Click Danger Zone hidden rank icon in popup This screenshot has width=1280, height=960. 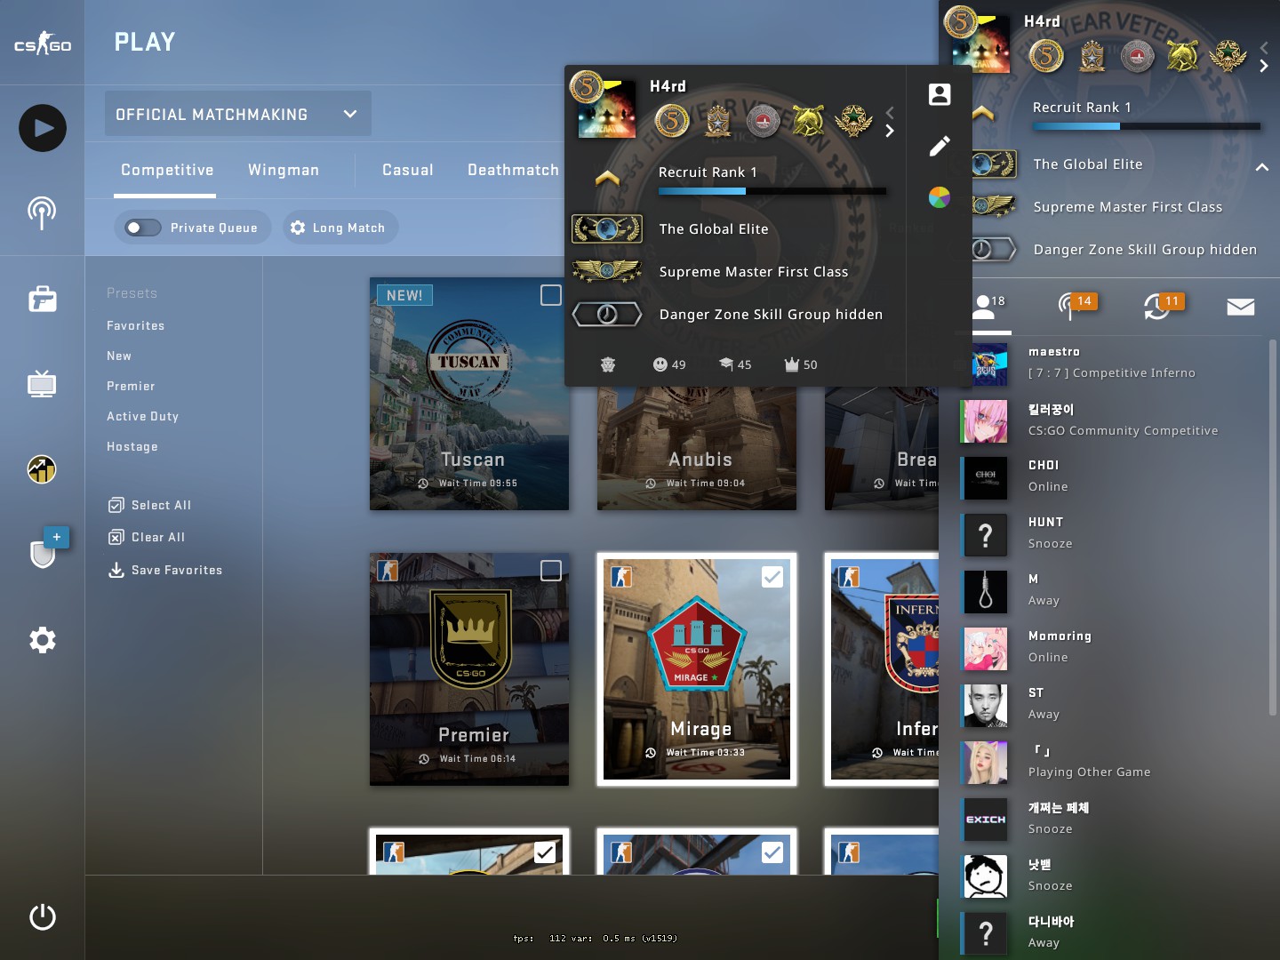606,314
